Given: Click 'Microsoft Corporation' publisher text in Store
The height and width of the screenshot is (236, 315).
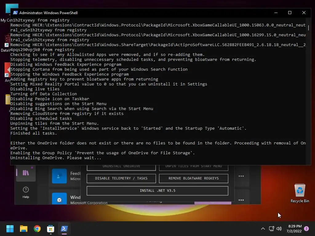Looking at the screenshot, I should coord(89,203).
